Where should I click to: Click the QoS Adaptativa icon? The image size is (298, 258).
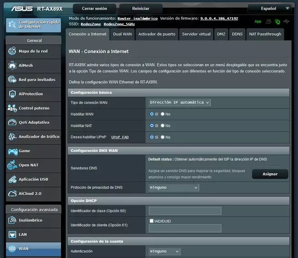pos(12,123)
